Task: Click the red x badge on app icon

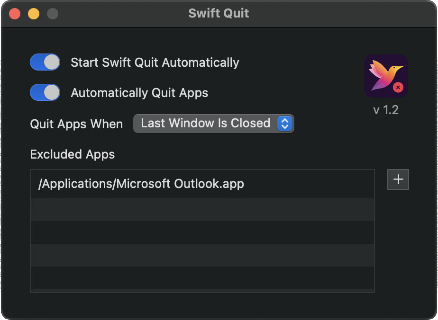Action: [x=398, y=87]
